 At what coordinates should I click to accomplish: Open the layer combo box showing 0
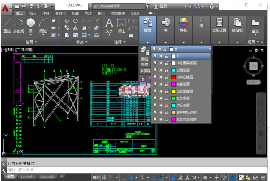pyautogui.click(x=181, y=49)
